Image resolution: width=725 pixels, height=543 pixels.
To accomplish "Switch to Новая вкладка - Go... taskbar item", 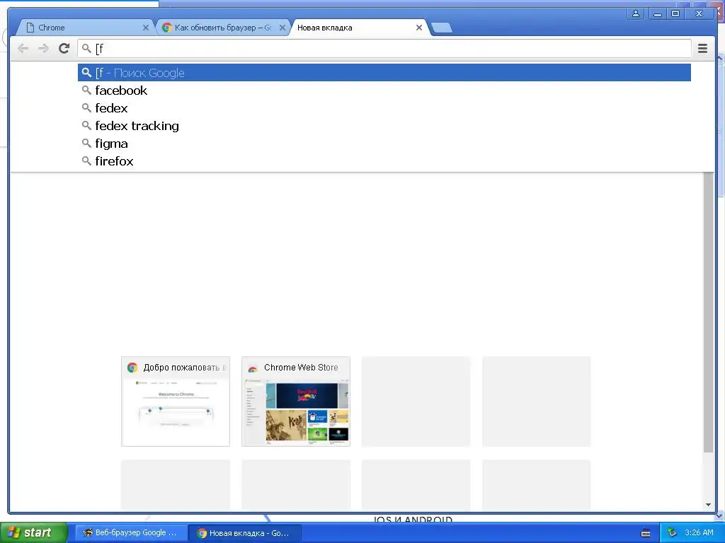I will coord(245,533).
